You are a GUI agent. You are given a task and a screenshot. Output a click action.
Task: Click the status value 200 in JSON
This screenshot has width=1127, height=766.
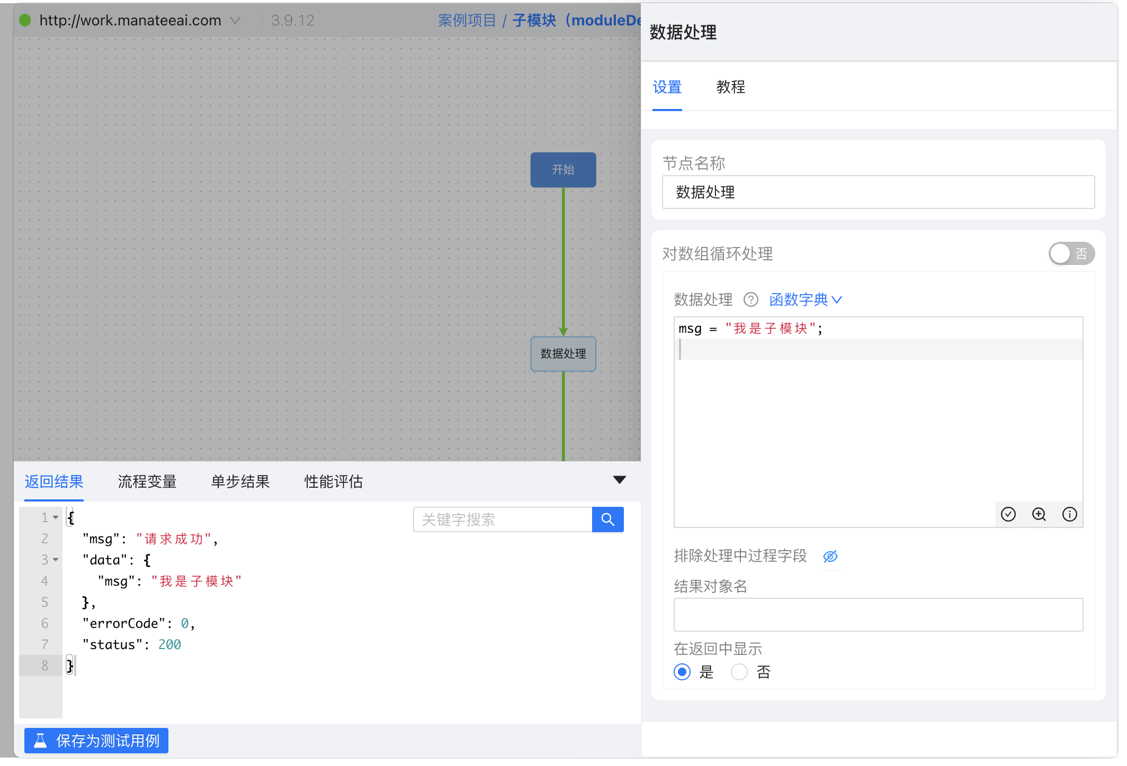click(169, 645)
